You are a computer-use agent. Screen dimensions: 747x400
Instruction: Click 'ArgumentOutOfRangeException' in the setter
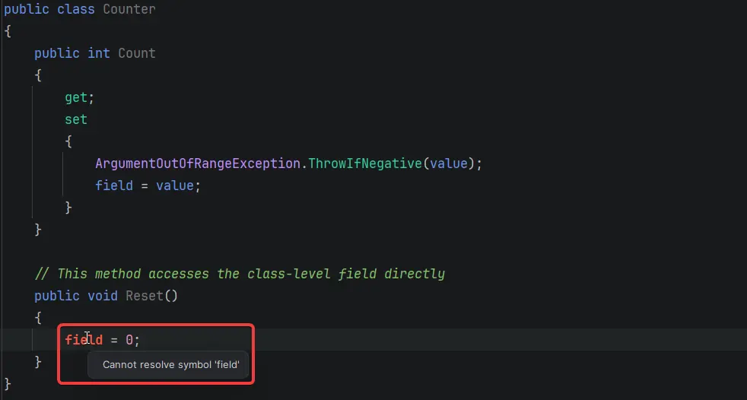point(198,163)
